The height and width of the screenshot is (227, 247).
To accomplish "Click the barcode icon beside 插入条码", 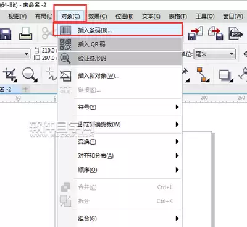I will 65,30.
